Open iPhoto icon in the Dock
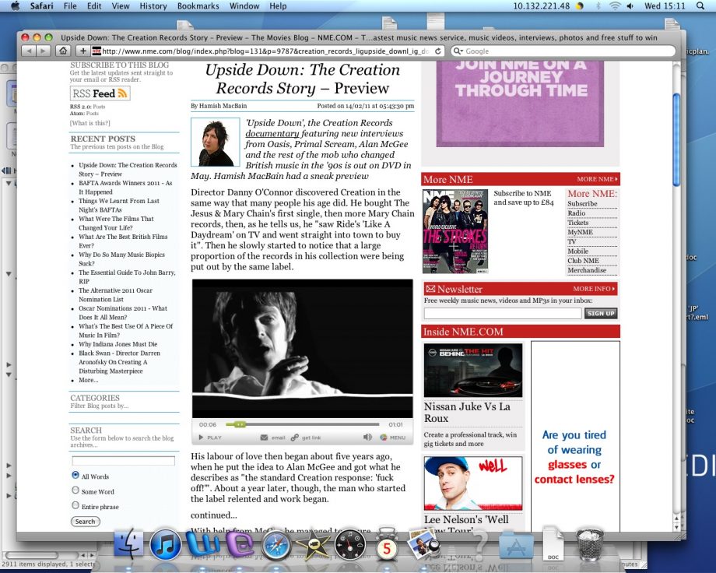 pyautogui.click(x=423, y=543)
